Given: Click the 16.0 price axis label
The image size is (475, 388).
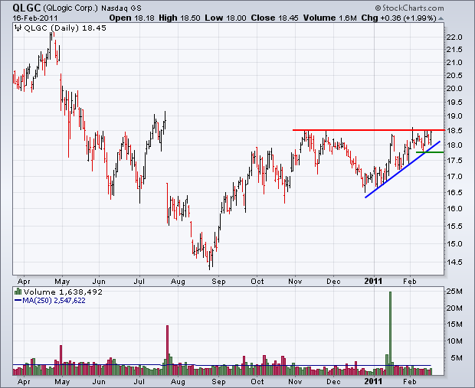Looking at the screenshot, I should click(454, 208).
